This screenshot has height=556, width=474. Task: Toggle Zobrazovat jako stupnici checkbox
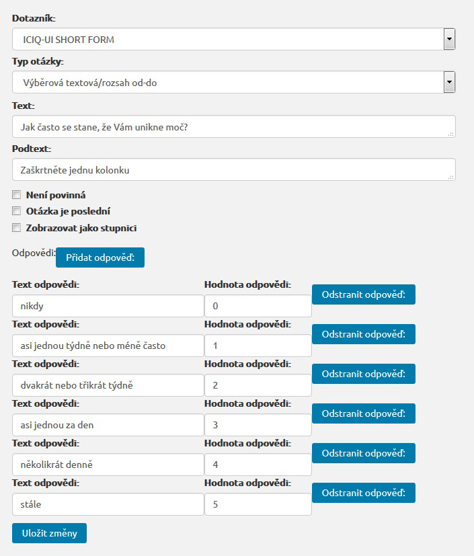click(x=17, y=228)
